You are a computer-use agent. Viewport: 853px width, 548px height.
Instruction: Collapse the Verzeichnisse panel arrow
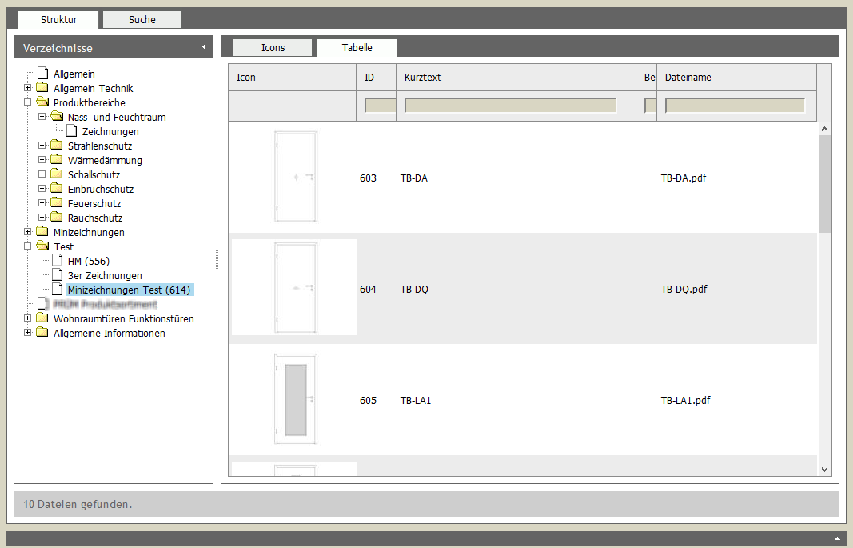[204, 47]
